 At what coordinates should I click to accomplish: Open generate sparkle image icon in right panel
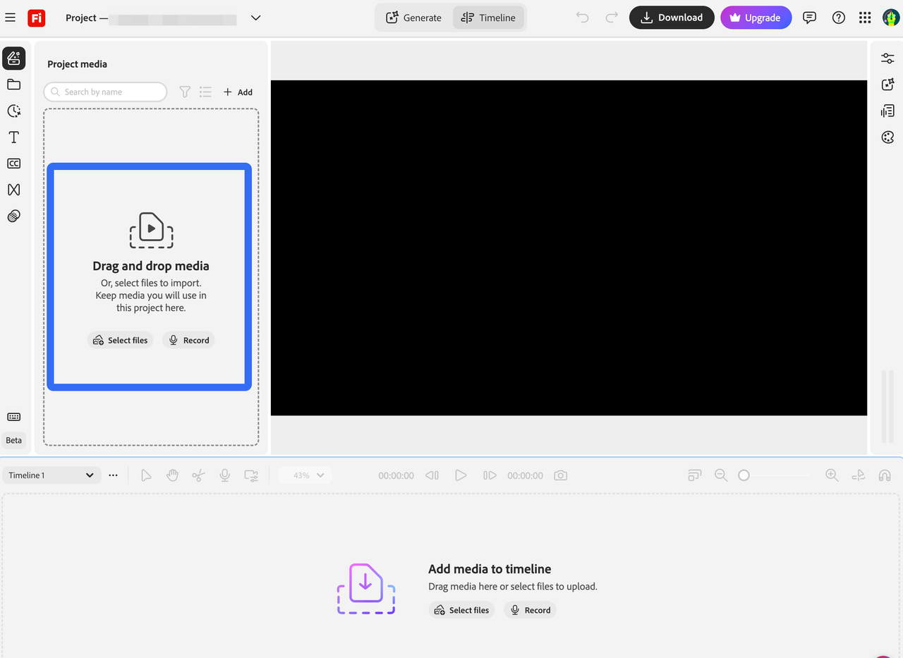pyautogui.click(x=887, y=85)
